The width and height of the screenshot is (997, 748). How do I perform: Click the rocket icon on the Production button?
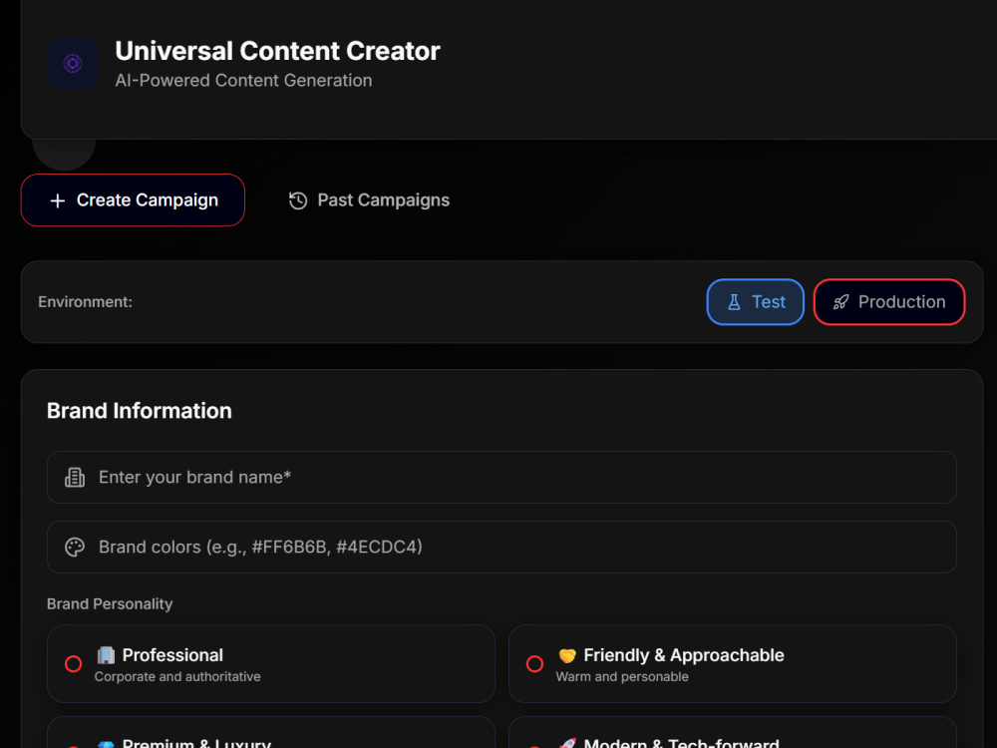point(840,302)
